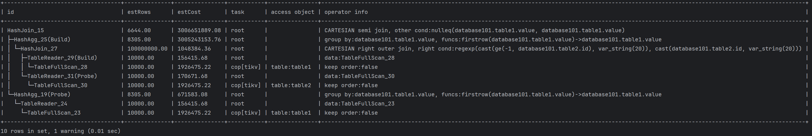Select the HashAgg_25(Build) plan node
This screenshot has height=136, width=812.
pos(42,40)
